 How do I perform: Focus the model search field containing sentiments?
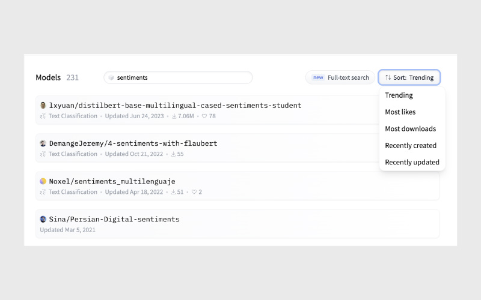180,77
